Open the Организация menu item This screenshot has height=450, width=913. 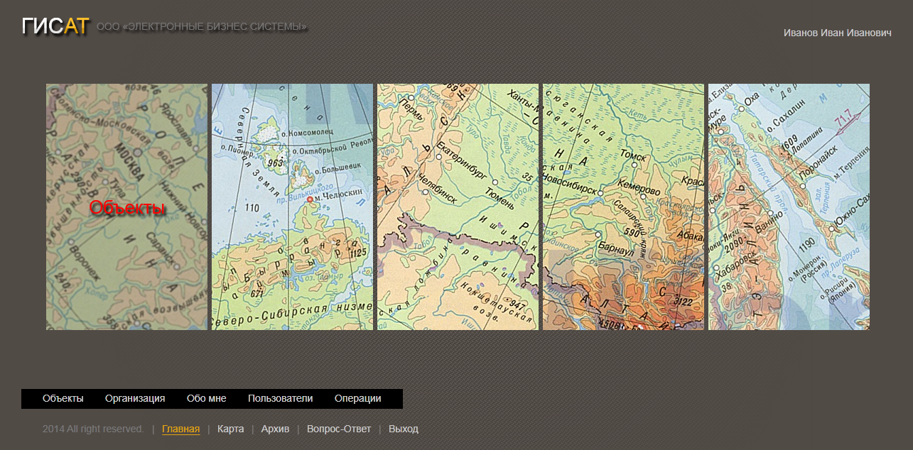coord(135,399)
